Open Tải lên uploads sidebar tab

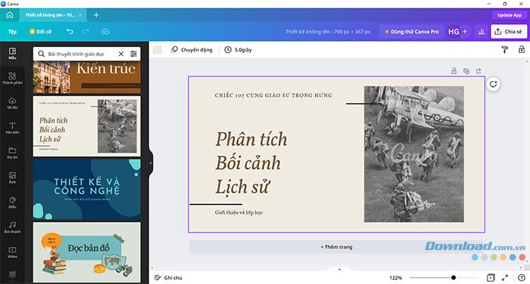12,103
